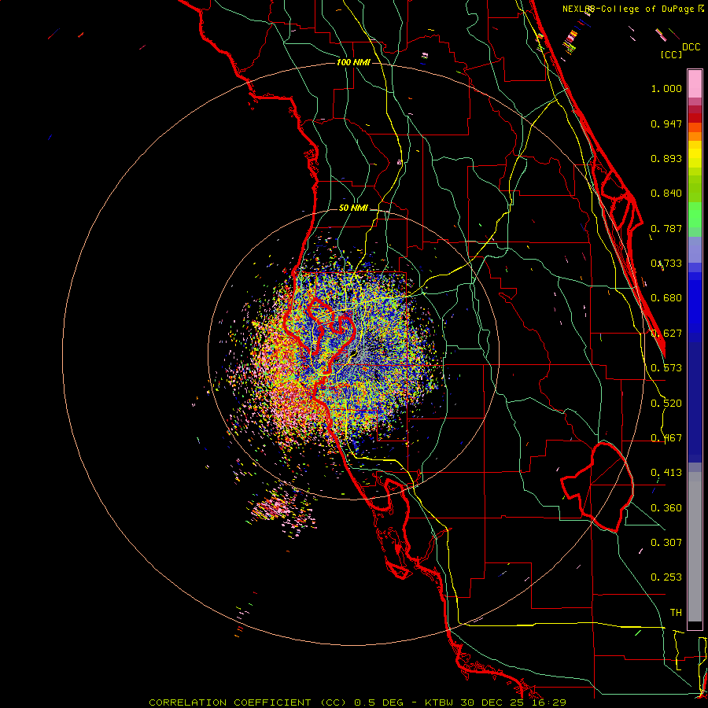Image resolution: width=708 pixels, height=708 pixels.
Task: Click the bright green swatch in the color bar
Action: point(695,215)
